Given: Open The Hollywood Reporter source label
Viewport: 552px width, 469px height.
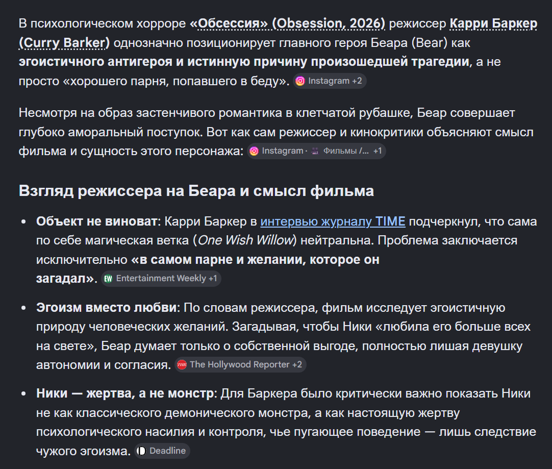Looking at the screenshot, I should (239, 365).
